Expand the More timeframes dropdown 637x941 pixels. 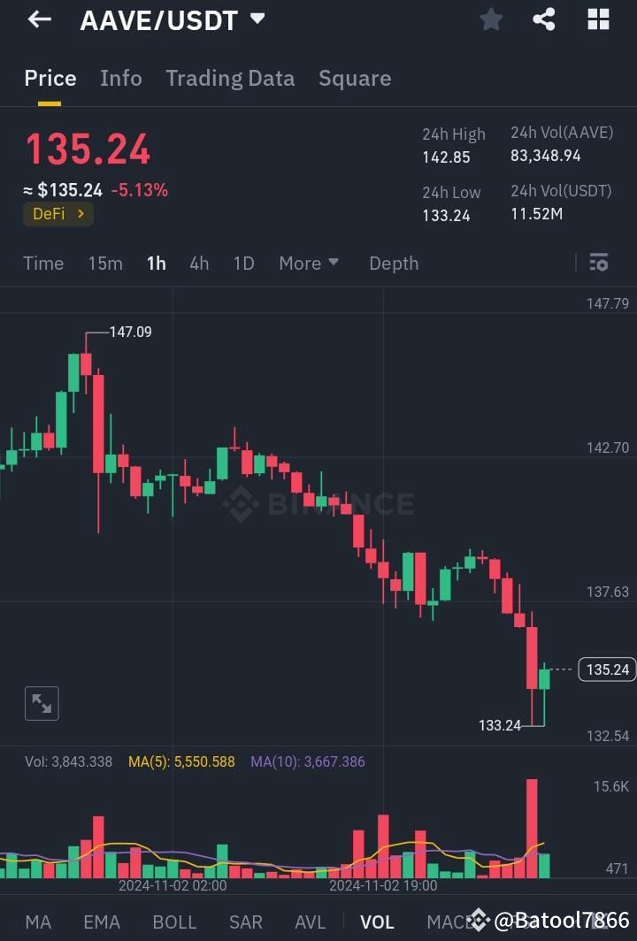coord(309,263)
